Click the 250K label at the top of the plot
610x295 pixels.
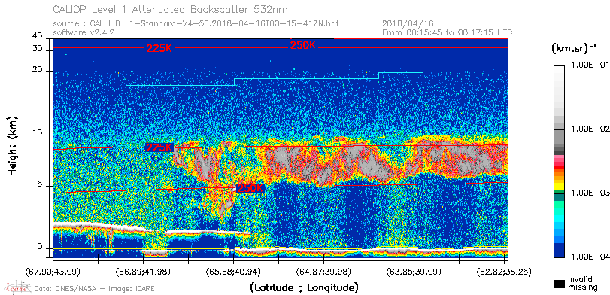point(302,45)
